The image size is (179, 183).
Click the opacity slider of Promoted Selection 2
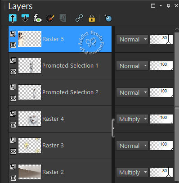click(161, 92)
